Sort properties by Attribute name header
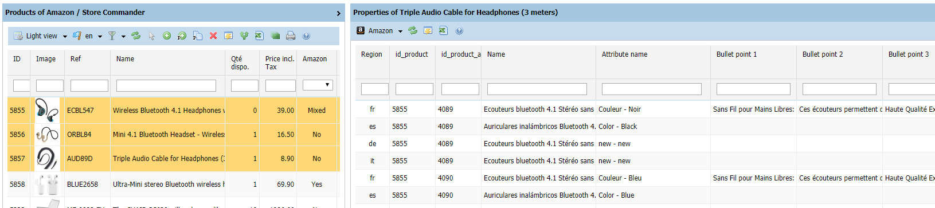The height and width of the screenshot is (208, 935). coord(654,62)
